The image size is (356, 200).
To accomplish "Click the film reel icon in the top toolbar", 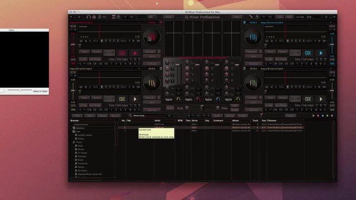I will 113,17.
